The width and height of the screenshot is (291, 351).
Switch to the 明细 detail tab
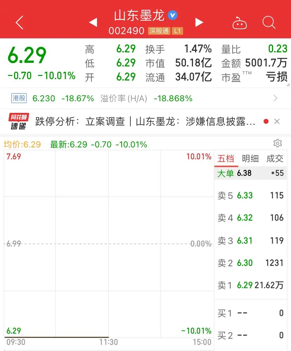coord(251,159)
